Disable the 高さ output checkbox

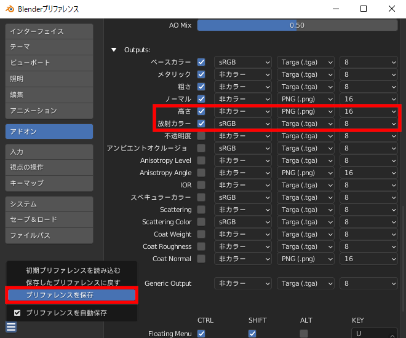pos(201,111)
